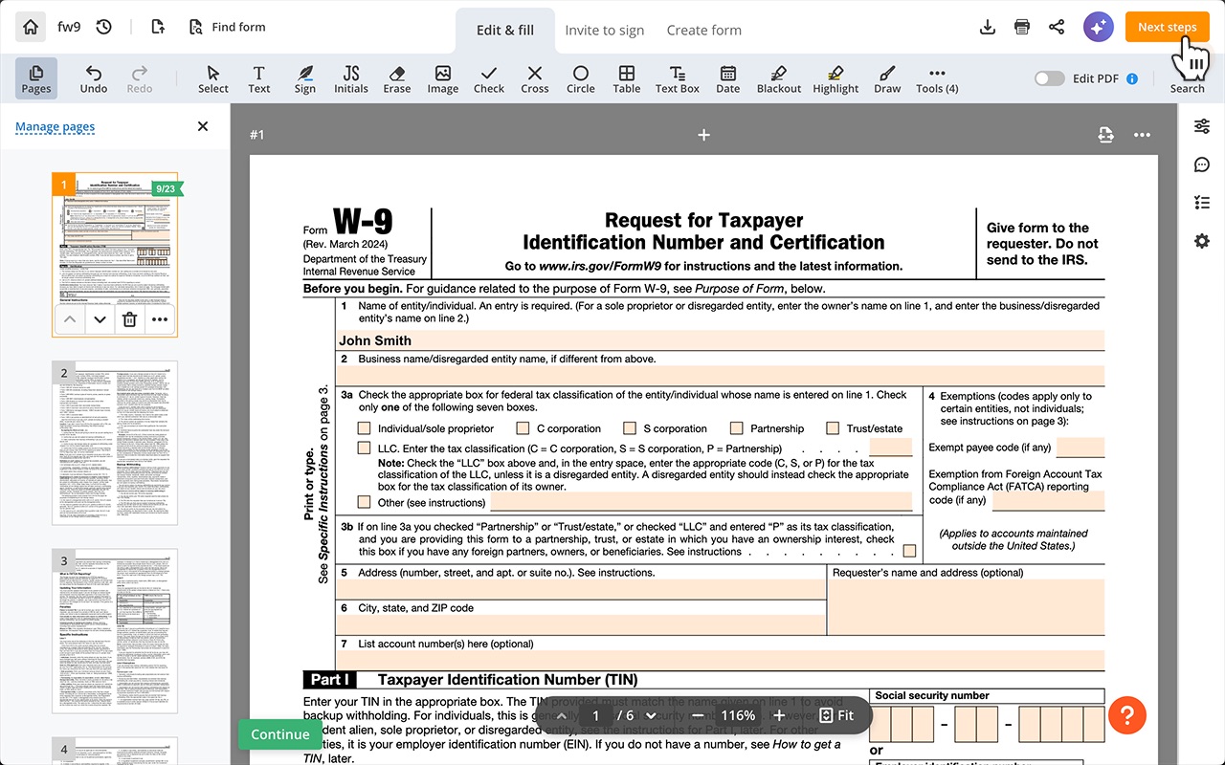This screenshot has height=765, width=1225.
Task: Toggle the Pages panel
Action: pyautogui.click(x=36, y=78)
